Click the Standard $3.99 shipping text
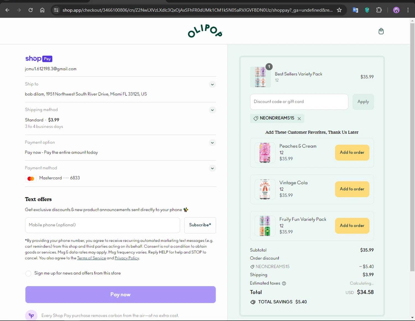This screenshot has height=321, width=415. [42, 120]
